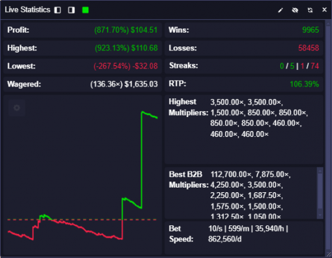Click the Bet Speed label

[x=181, y=234]
